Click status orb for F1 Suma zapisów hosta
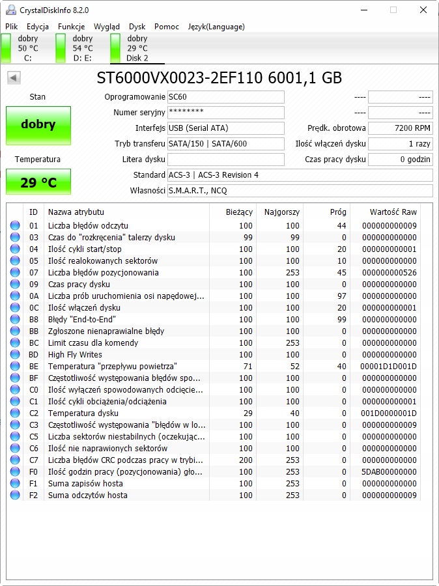This screenshot has height=586, width=439. coord(15,484)
